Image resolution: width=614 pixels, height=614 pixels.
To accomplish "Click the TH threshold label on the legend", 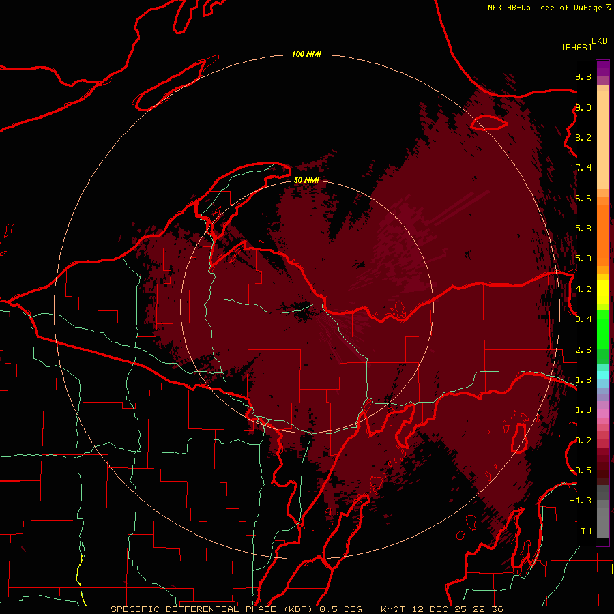I will pos(586,531).
